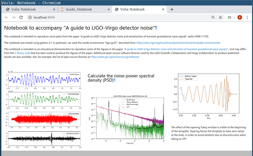Image resolution: width=253 pixels, height=156 pixels.
Task: Click the media/extension icon next to profile
Action: click(x=230, y=17)
